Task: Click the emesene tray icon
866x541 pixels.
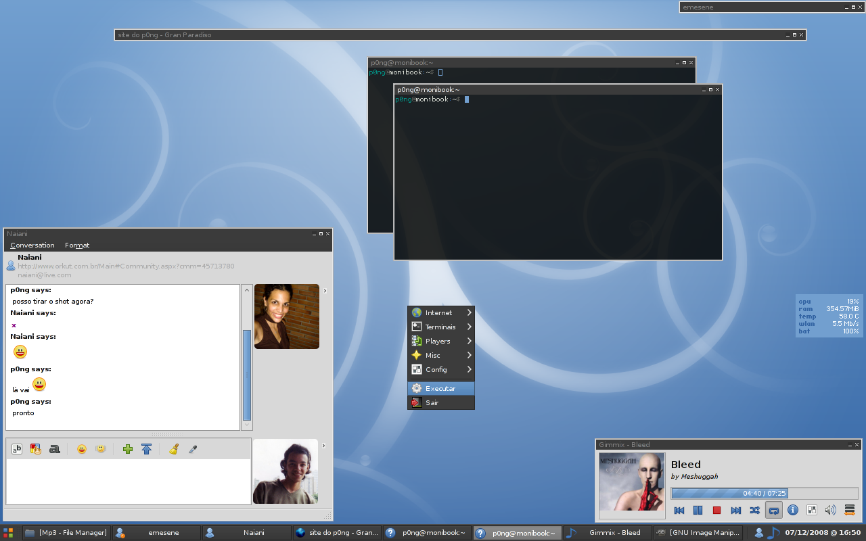Action: point(759,533)
